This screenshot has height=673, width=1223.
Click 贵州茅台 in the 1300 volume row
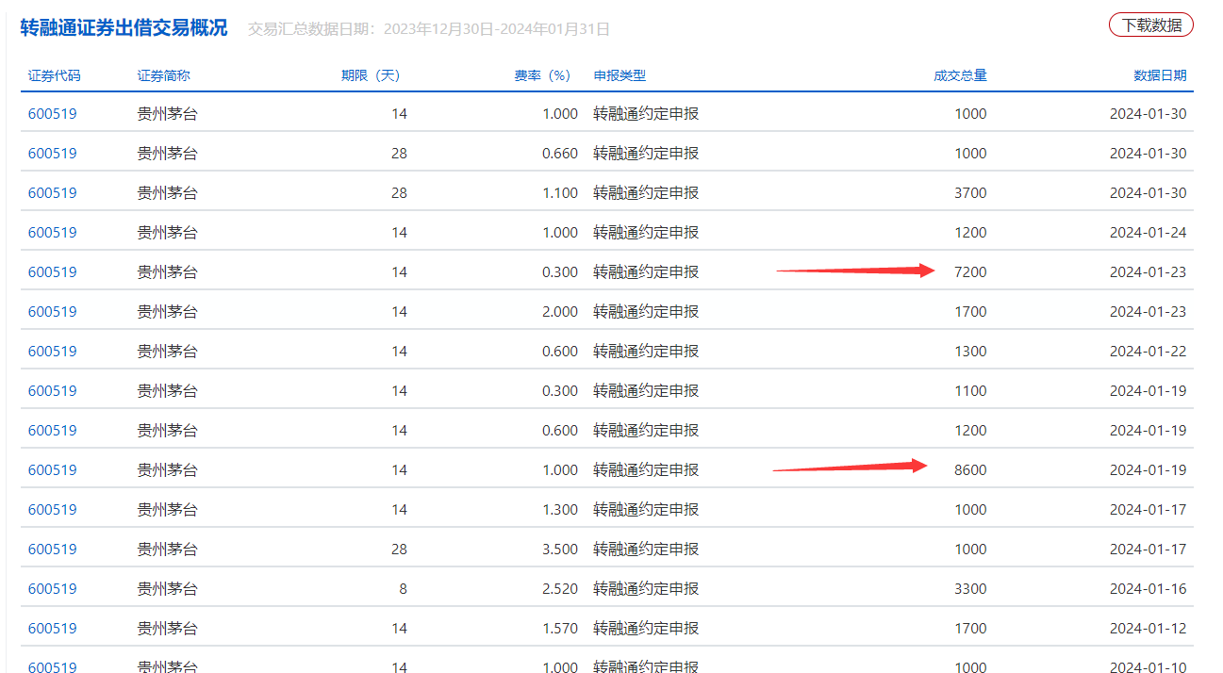tap(167, 352)
